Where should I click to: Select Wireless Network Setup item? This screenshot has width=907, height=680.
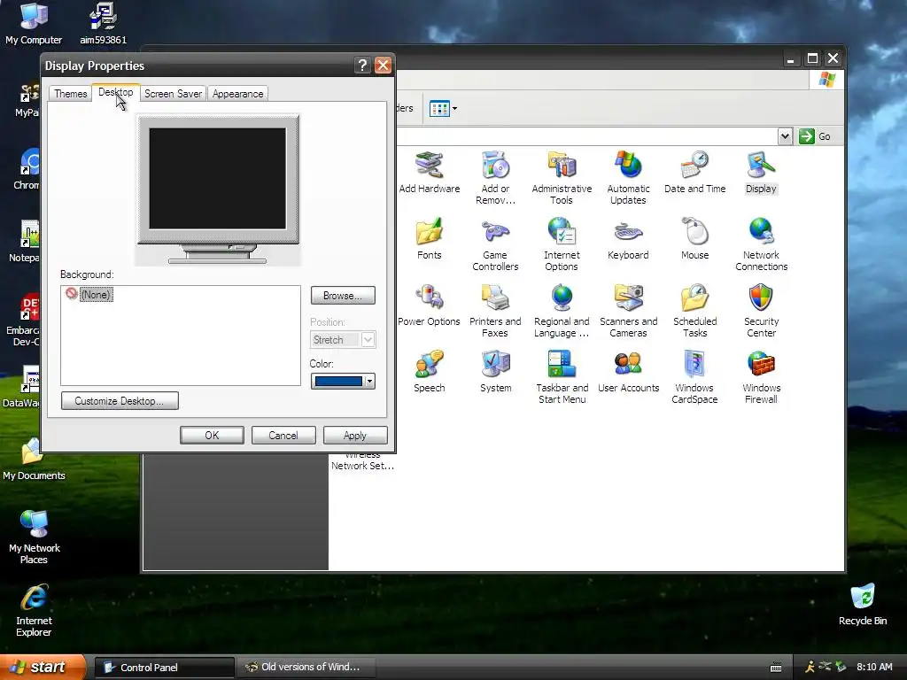click(362, 462)
